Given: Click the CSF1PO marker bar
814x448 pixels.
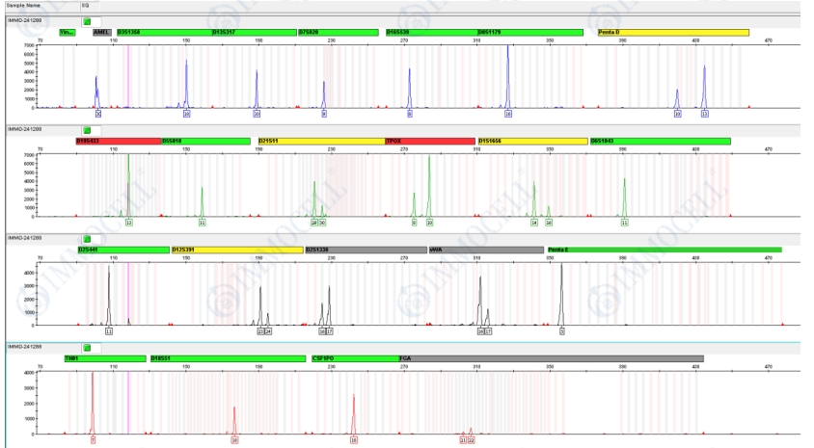Looking at the screenshot, I should pos(353,358).
